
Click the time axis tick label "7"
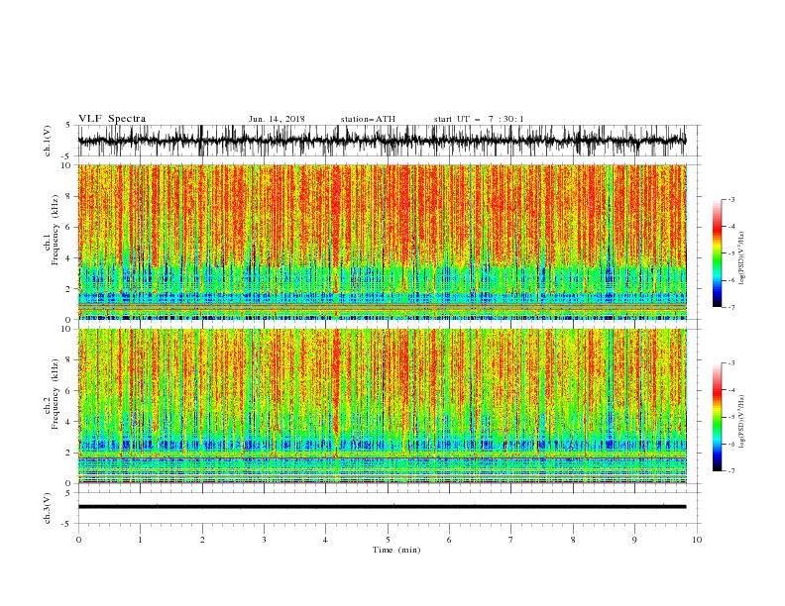click(x=511, y=540)
